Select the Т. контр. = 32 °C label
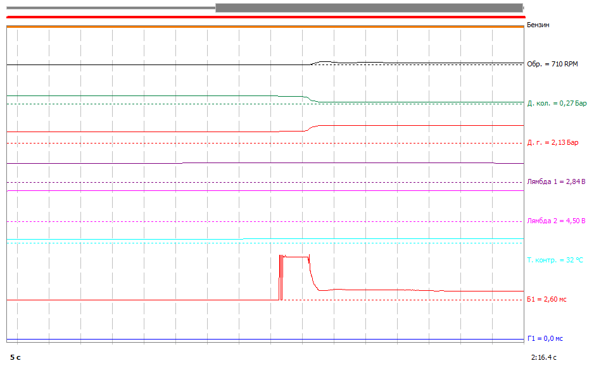Screen dimensions: 613x368 [x=554, y=261]
